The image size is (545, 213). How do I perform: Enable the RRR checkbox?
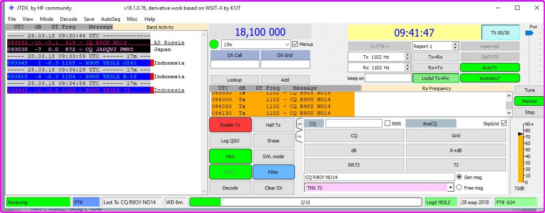coord(387,123)
